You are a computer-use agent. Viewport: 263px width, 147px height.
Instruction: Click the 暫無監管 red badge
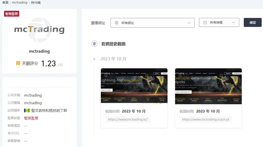tap(12, 14)
